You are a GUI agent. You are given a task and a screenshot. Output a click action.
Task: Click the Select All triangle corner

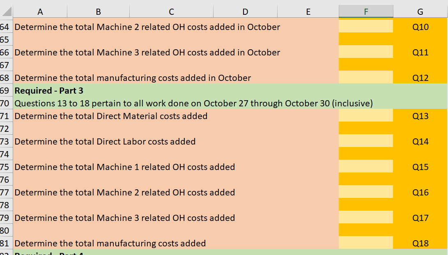(6, 11)
